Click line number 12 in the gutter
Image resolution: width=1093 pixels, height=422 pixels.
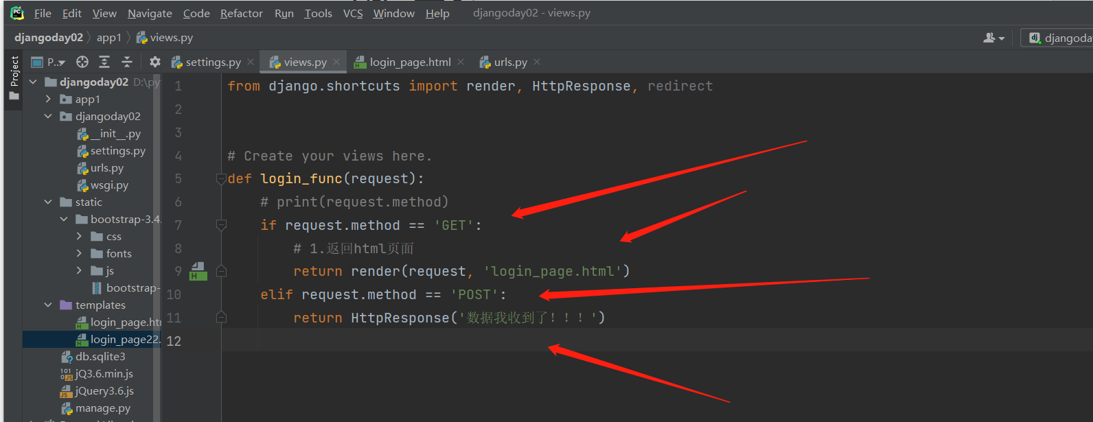(x=174, y=341)
